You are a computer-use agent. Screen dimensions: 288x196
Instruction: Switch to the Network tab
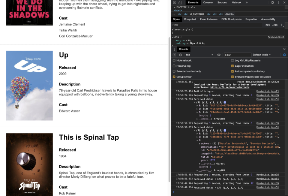(236, 3)
